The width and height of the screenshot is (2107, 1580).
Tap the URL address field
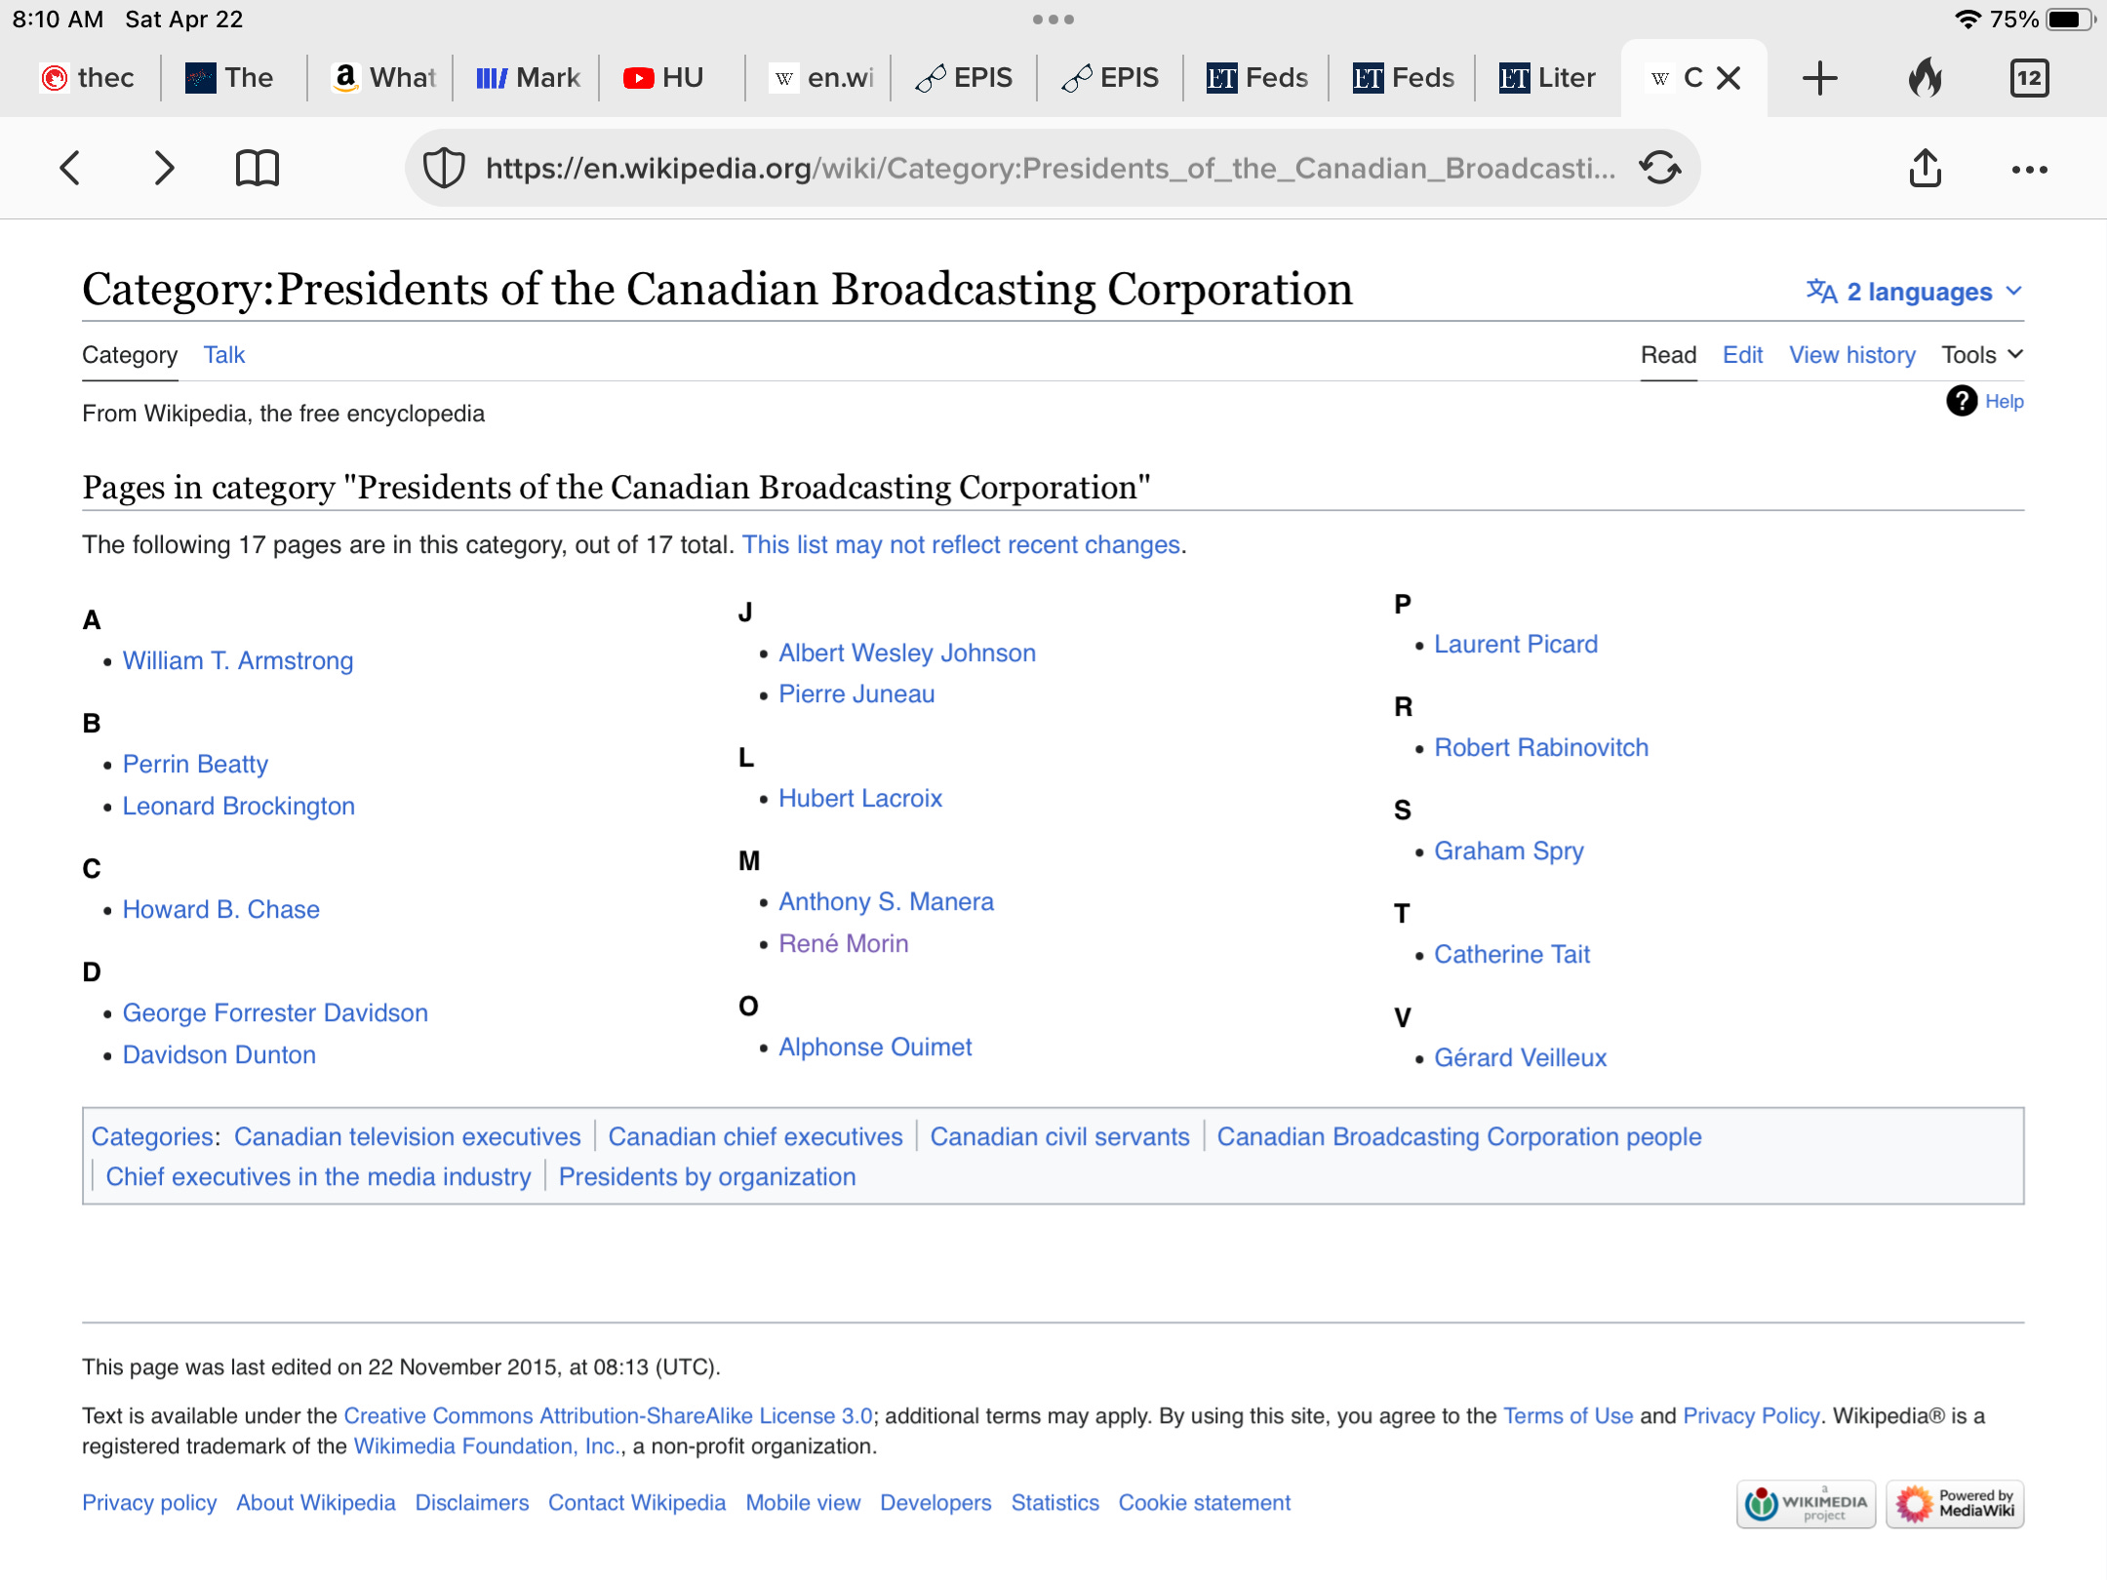tap(1051, 168)
